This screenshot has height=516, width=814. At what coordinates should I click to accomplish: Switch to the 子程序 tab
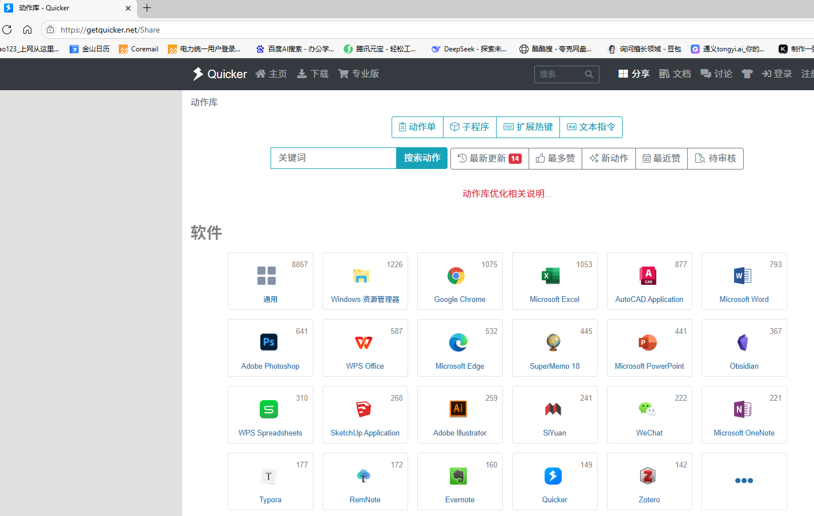click(x=470, y=127)
